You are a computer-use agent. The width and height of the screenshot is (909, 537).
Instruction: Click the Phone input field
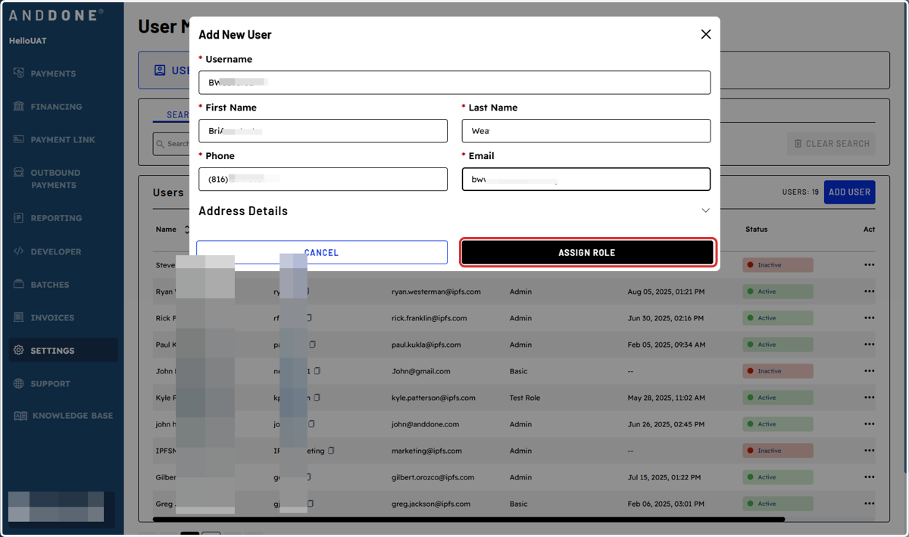coord(323,180)
